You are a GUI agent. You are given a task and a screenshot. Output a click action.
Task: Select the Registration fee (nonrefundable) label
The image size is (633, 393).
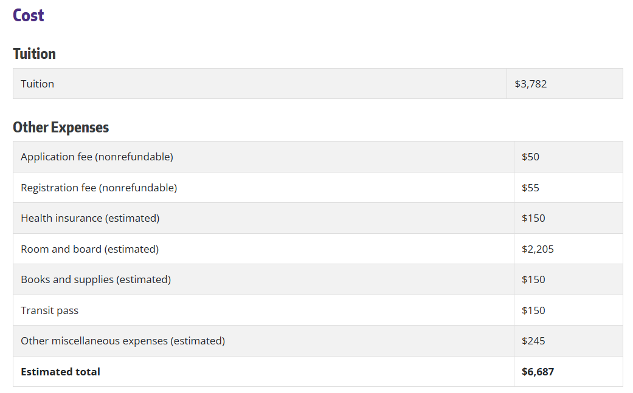(x=99, y=188)
